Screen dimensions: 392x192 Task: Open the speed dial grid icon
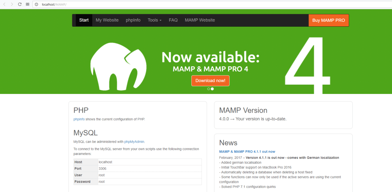tap(27, 4)
